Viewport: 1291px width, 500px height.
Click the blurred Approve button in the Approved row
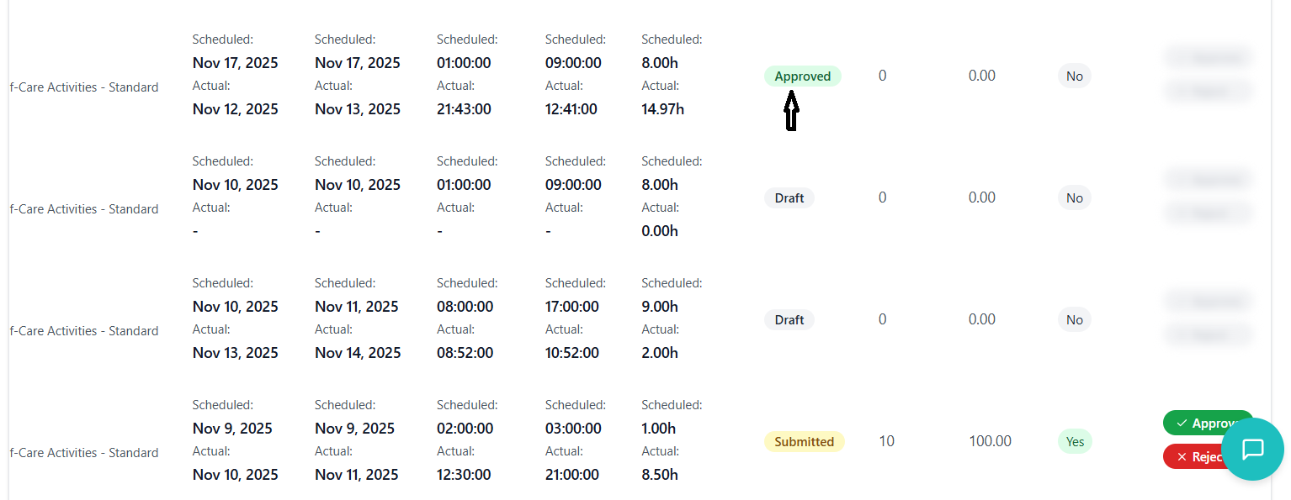point(1208,57)
